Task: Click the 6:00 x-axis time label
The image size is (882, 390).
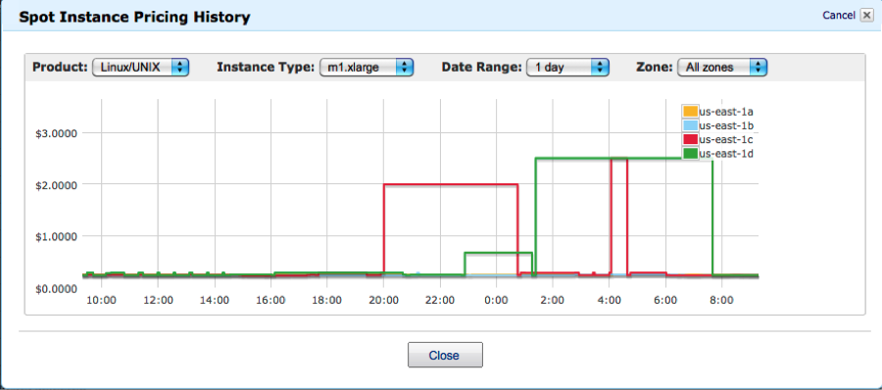Action: point(665,300)
